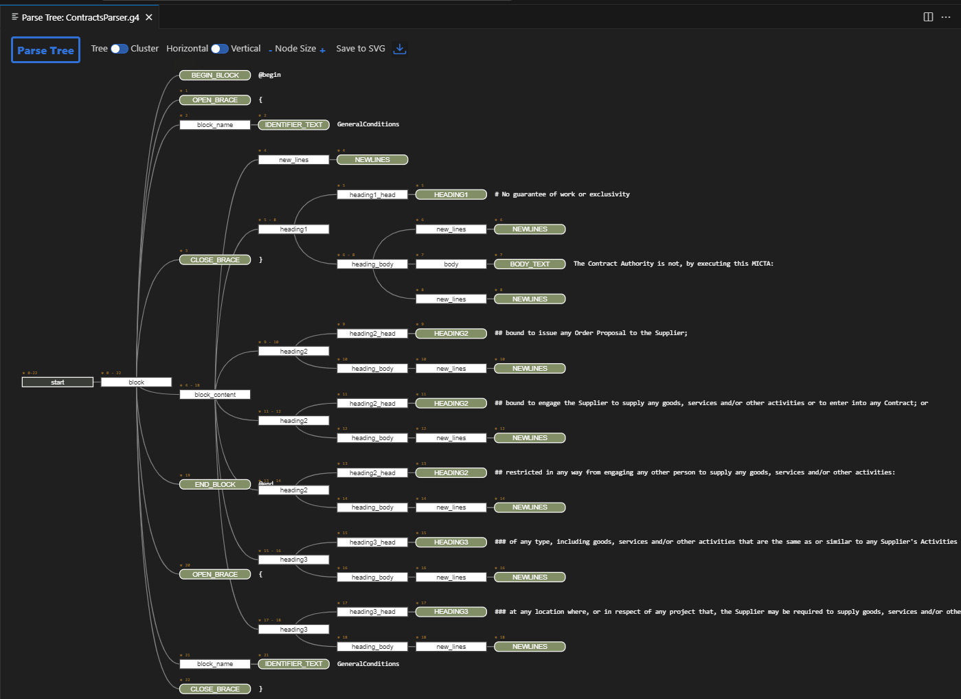Image resolution: width=961 pixels, height=699 pixels.
Task: Click the Parse Tree heading box
Action: coord(45,50)
